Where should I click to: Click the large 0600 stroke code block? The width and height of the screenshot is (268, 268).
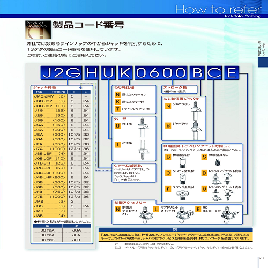point(161,73)
